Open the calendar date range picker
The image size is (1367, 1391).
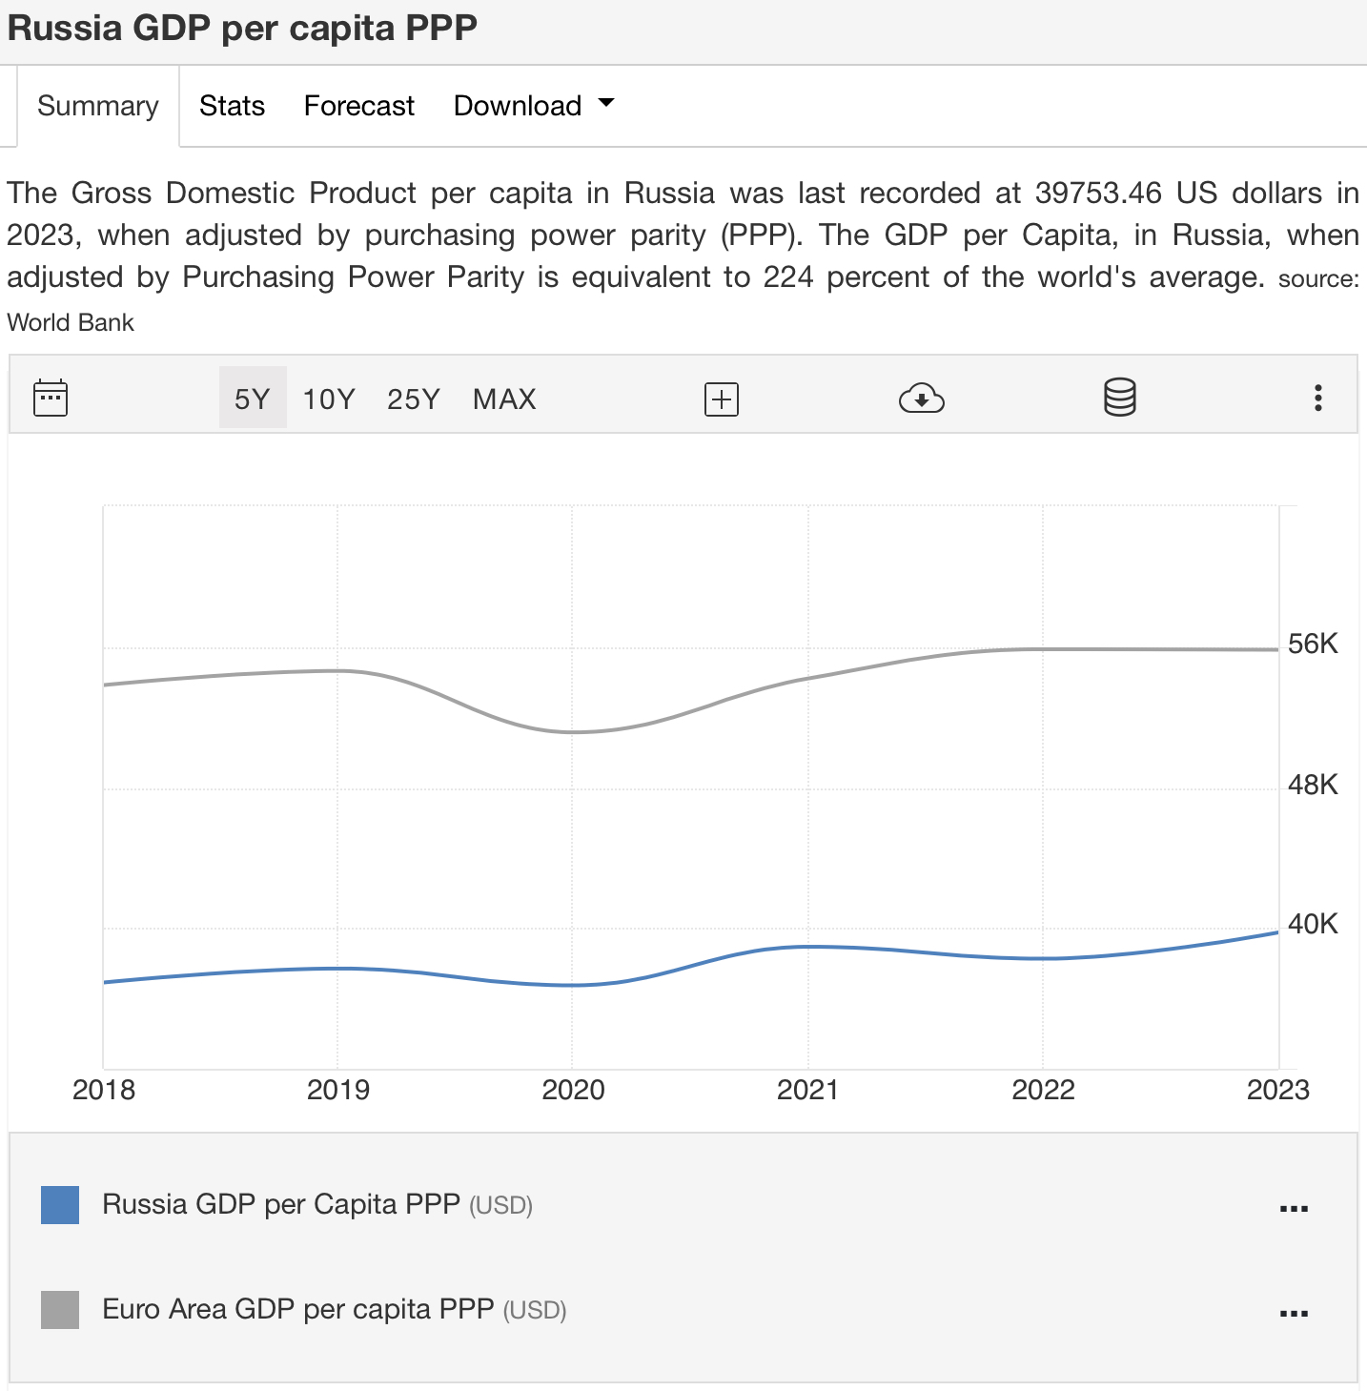51,398
